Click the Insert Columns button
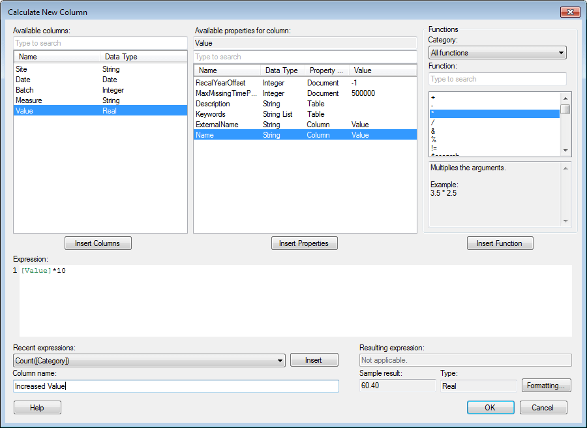 [98, 243]
